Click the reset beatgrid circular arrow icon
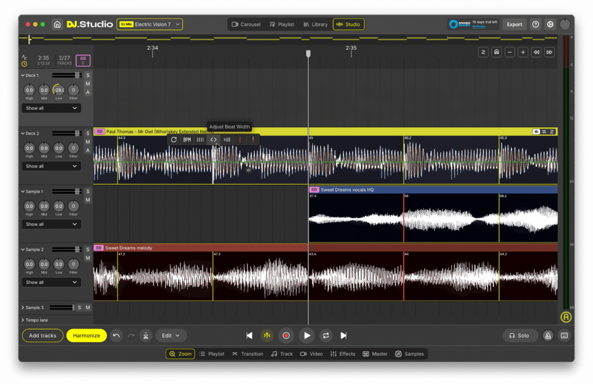Viewport: 593px width, 384px height. pos(174,140)
